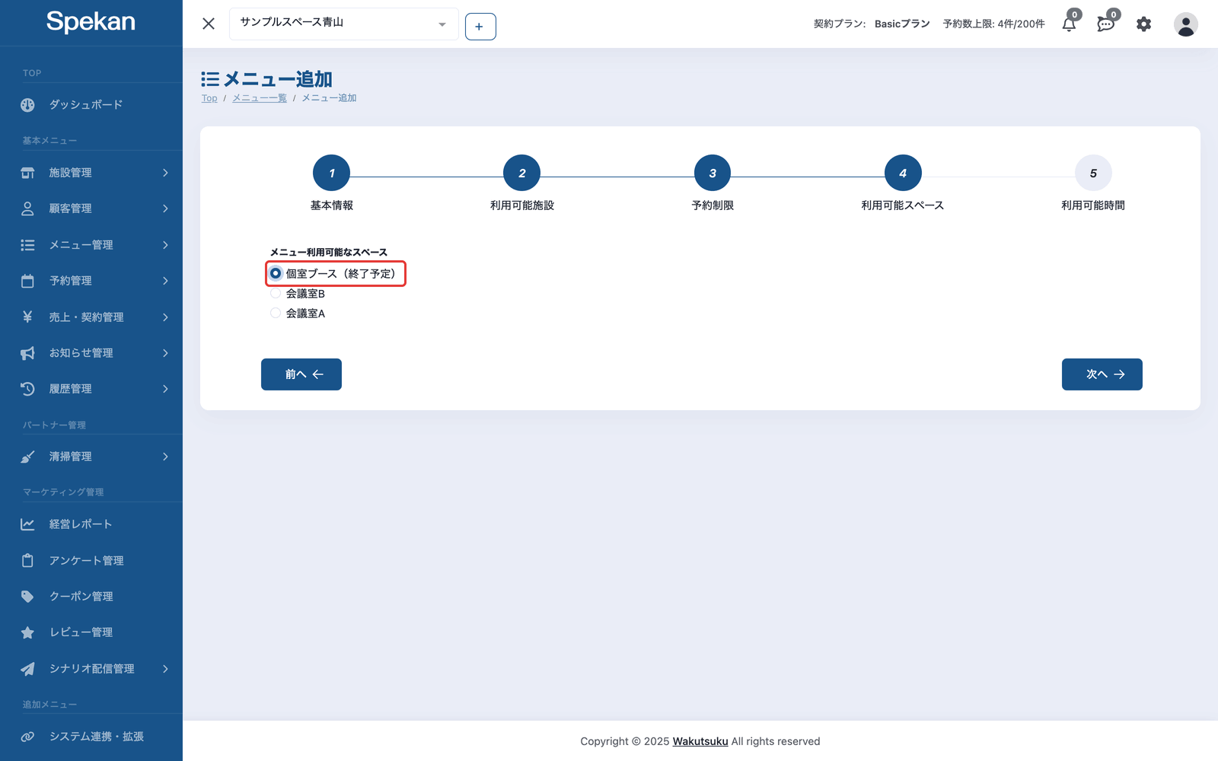Screen dimensions: 1218x761
Task: Select the 会議室A radio button
Action: 276,313
